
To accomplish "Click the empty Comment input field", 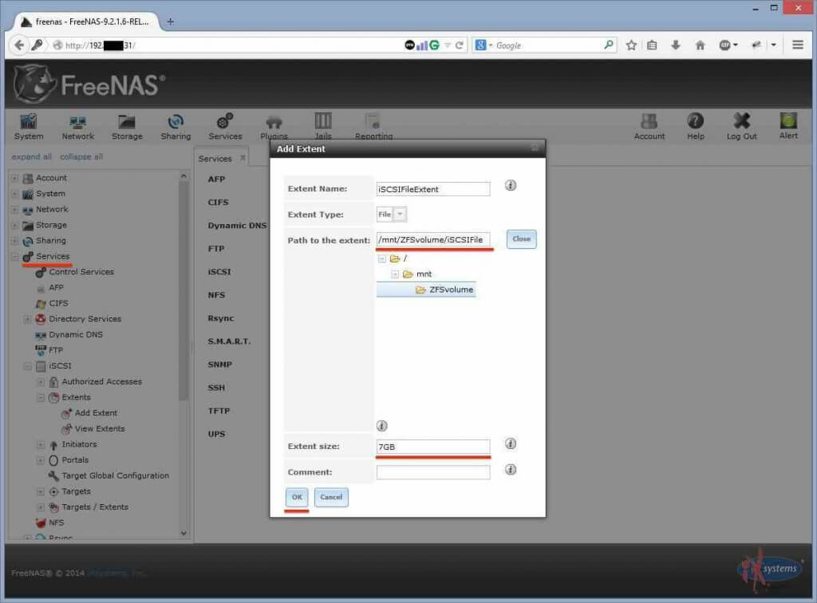I will 433,472.
